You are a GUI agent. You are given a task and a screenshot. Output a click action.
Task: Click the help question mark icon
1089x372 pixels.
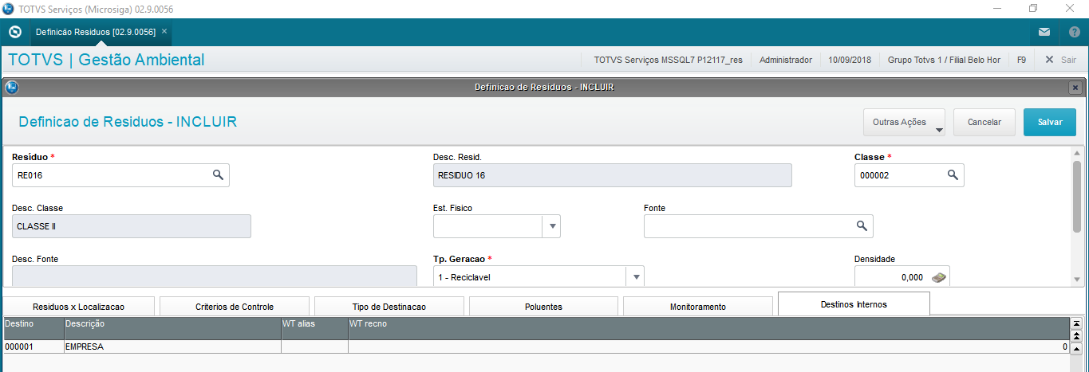[1074, 33]
